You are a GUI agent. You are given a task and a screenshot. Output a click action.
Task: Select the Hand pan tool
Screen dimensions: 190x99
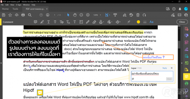(x=75, y=15)
